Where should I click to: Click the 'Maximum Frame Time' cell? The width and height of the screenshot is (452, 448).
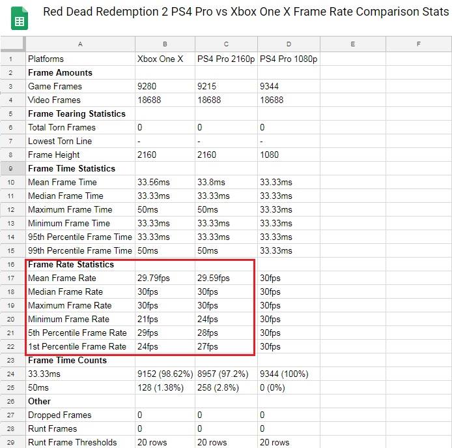pos(80,209)
